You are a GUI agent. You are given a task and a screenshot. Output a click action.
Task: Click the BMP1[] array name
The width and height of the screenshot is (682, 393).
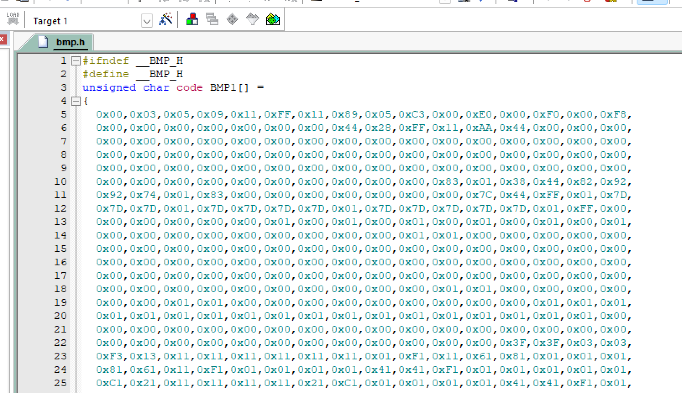[230, 88]
